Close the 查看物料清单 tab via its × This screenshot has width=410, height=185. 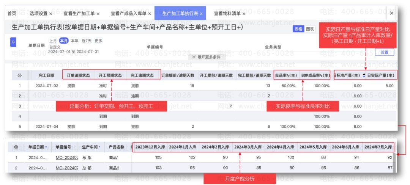coord(244,14)
